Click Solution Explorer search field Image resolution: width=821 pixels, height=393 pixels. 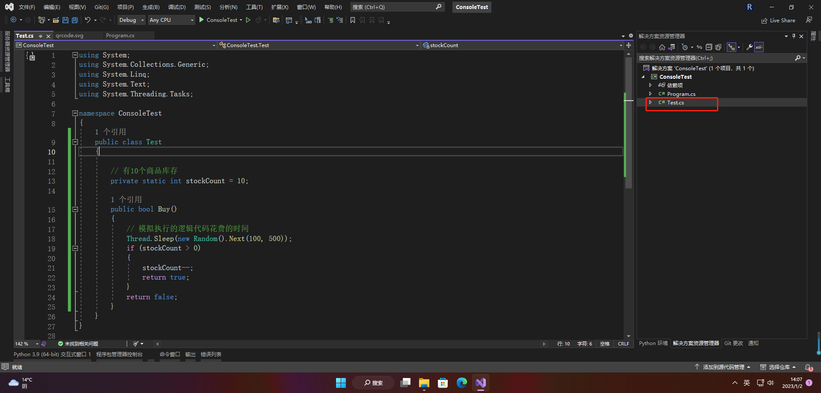(x=722, y=58)
